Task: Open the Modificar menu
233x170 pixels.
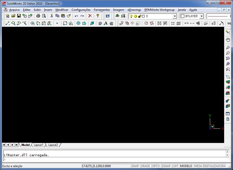Action: [x=62, y=10]
